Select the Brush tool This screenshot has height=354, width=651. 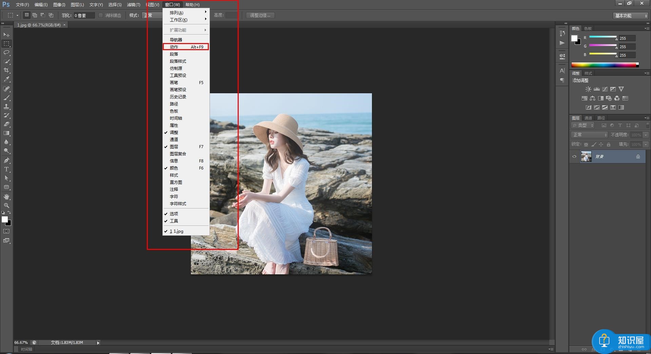(x=6, y=98)
